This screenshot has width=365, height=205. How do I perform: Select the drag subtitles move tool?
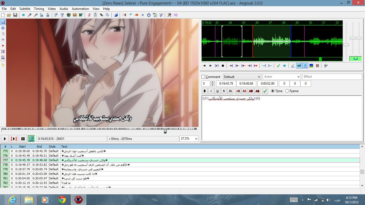[3, 28]
